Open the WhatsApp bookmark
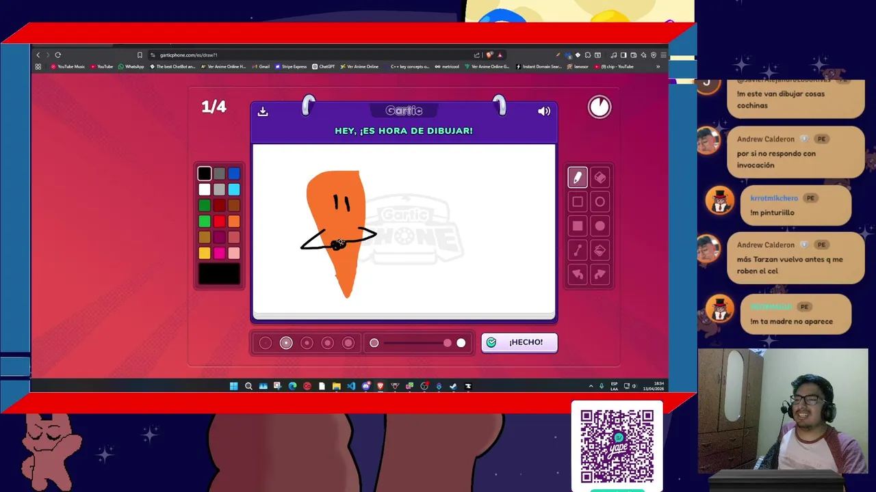876x492 pixels. (131, 67)
